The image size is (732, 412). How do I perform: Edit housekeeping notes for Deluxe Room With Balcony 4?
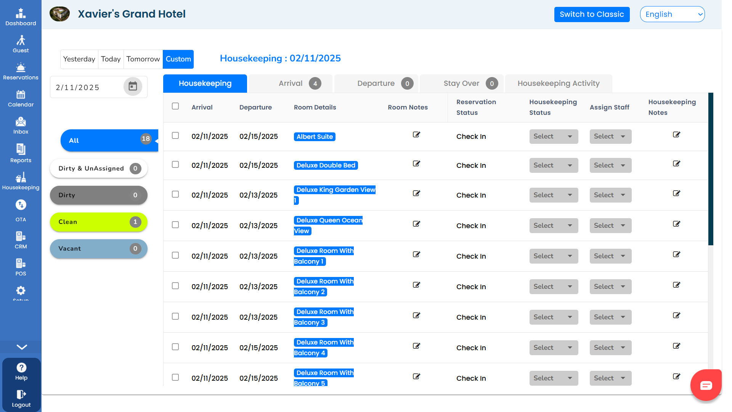pyautogui.click(x=676, y=346)
